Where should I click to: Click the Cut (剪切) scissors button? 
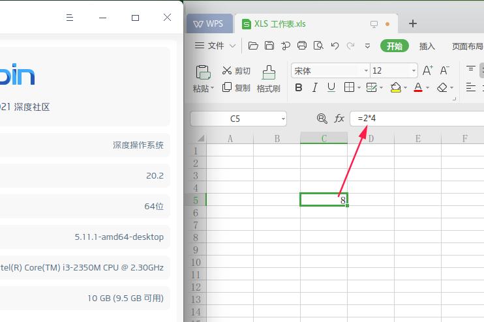pos(236,70)
